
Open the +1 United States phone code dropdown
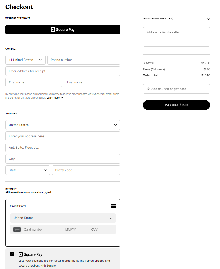click(25, 60)
